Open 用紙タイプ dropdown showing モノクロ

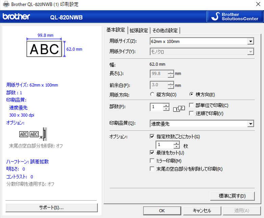(202, 52)
